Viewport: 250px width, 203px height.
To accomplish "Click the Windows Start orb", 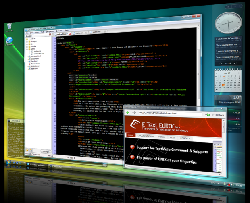I will (x=8, y=162).
